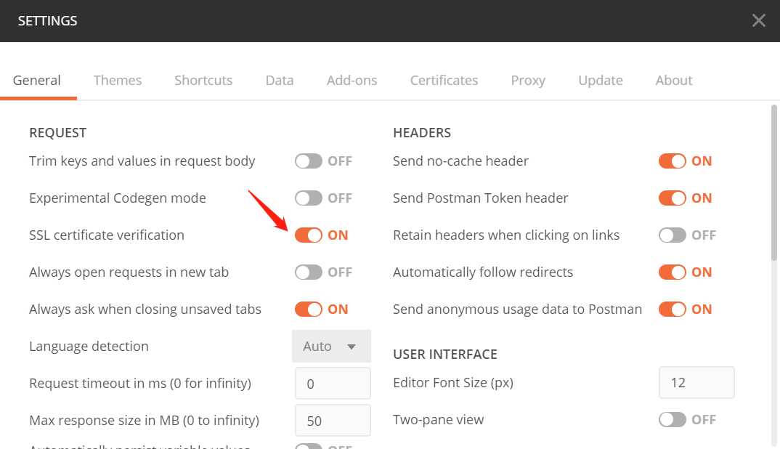780x449 pixels.
Task: Open the Shortcuts tab
Action: click(203, 80)
